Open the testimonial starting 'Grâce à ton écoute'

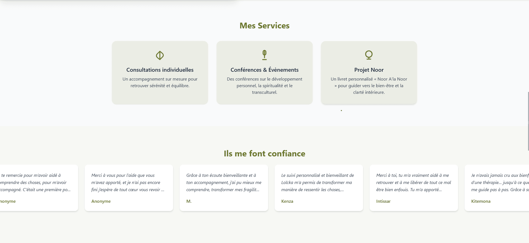click(x=224, y=182)
